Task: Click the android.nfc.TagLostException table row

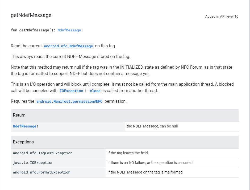Action: 43,153
